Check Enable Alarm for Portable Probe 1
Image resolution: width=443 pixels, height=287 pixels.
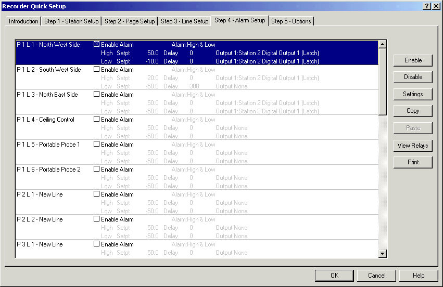tap(97, 144)
